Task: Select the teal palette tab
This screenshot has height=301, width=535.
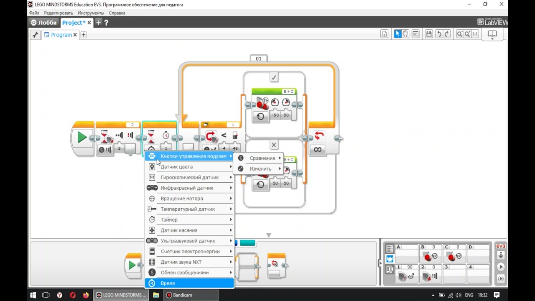Action: pos(247,243)
